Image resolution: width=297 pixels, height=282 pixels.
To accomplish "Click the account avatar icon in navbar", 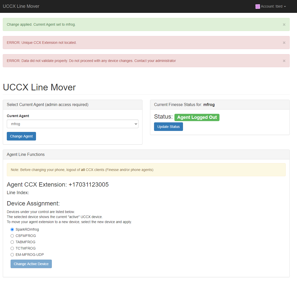I will coord(257,7).
